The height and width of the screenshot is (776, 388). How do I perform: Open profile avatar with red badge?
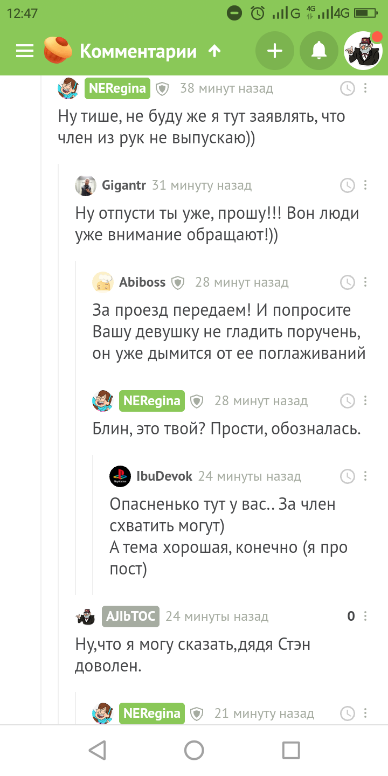pos(363,51)
